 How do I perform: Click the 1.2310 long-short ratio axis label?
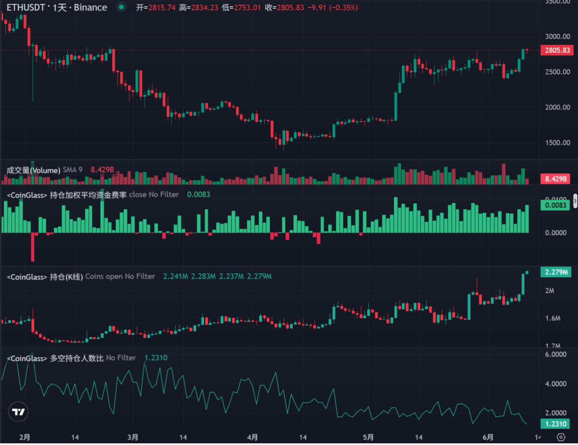[555, 424]
